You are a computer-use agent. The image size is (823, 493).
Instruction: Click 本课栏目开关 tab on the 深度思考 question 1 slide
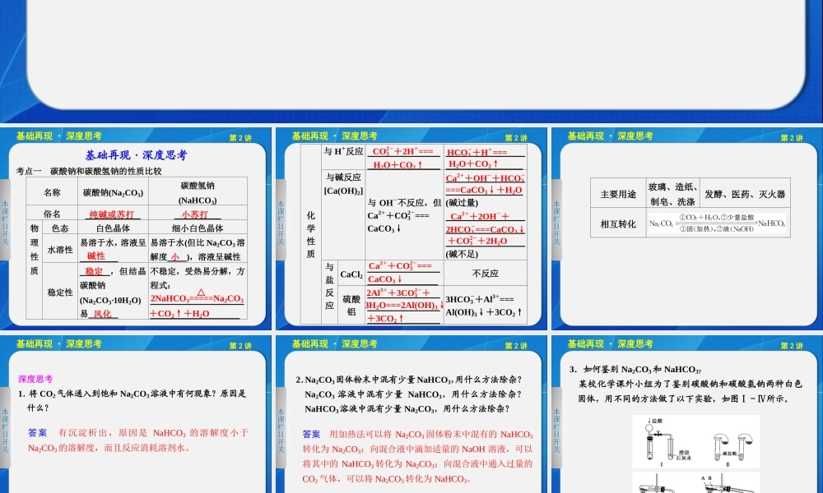click(x=5, y=430)
